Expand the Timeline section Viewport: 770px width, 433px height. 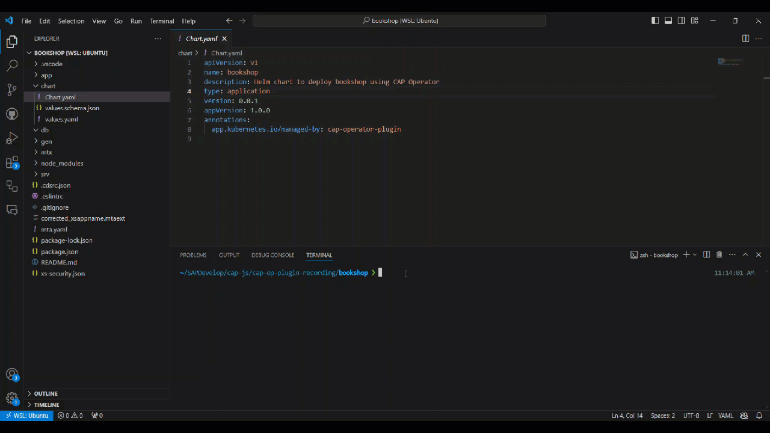pos(97,405)
